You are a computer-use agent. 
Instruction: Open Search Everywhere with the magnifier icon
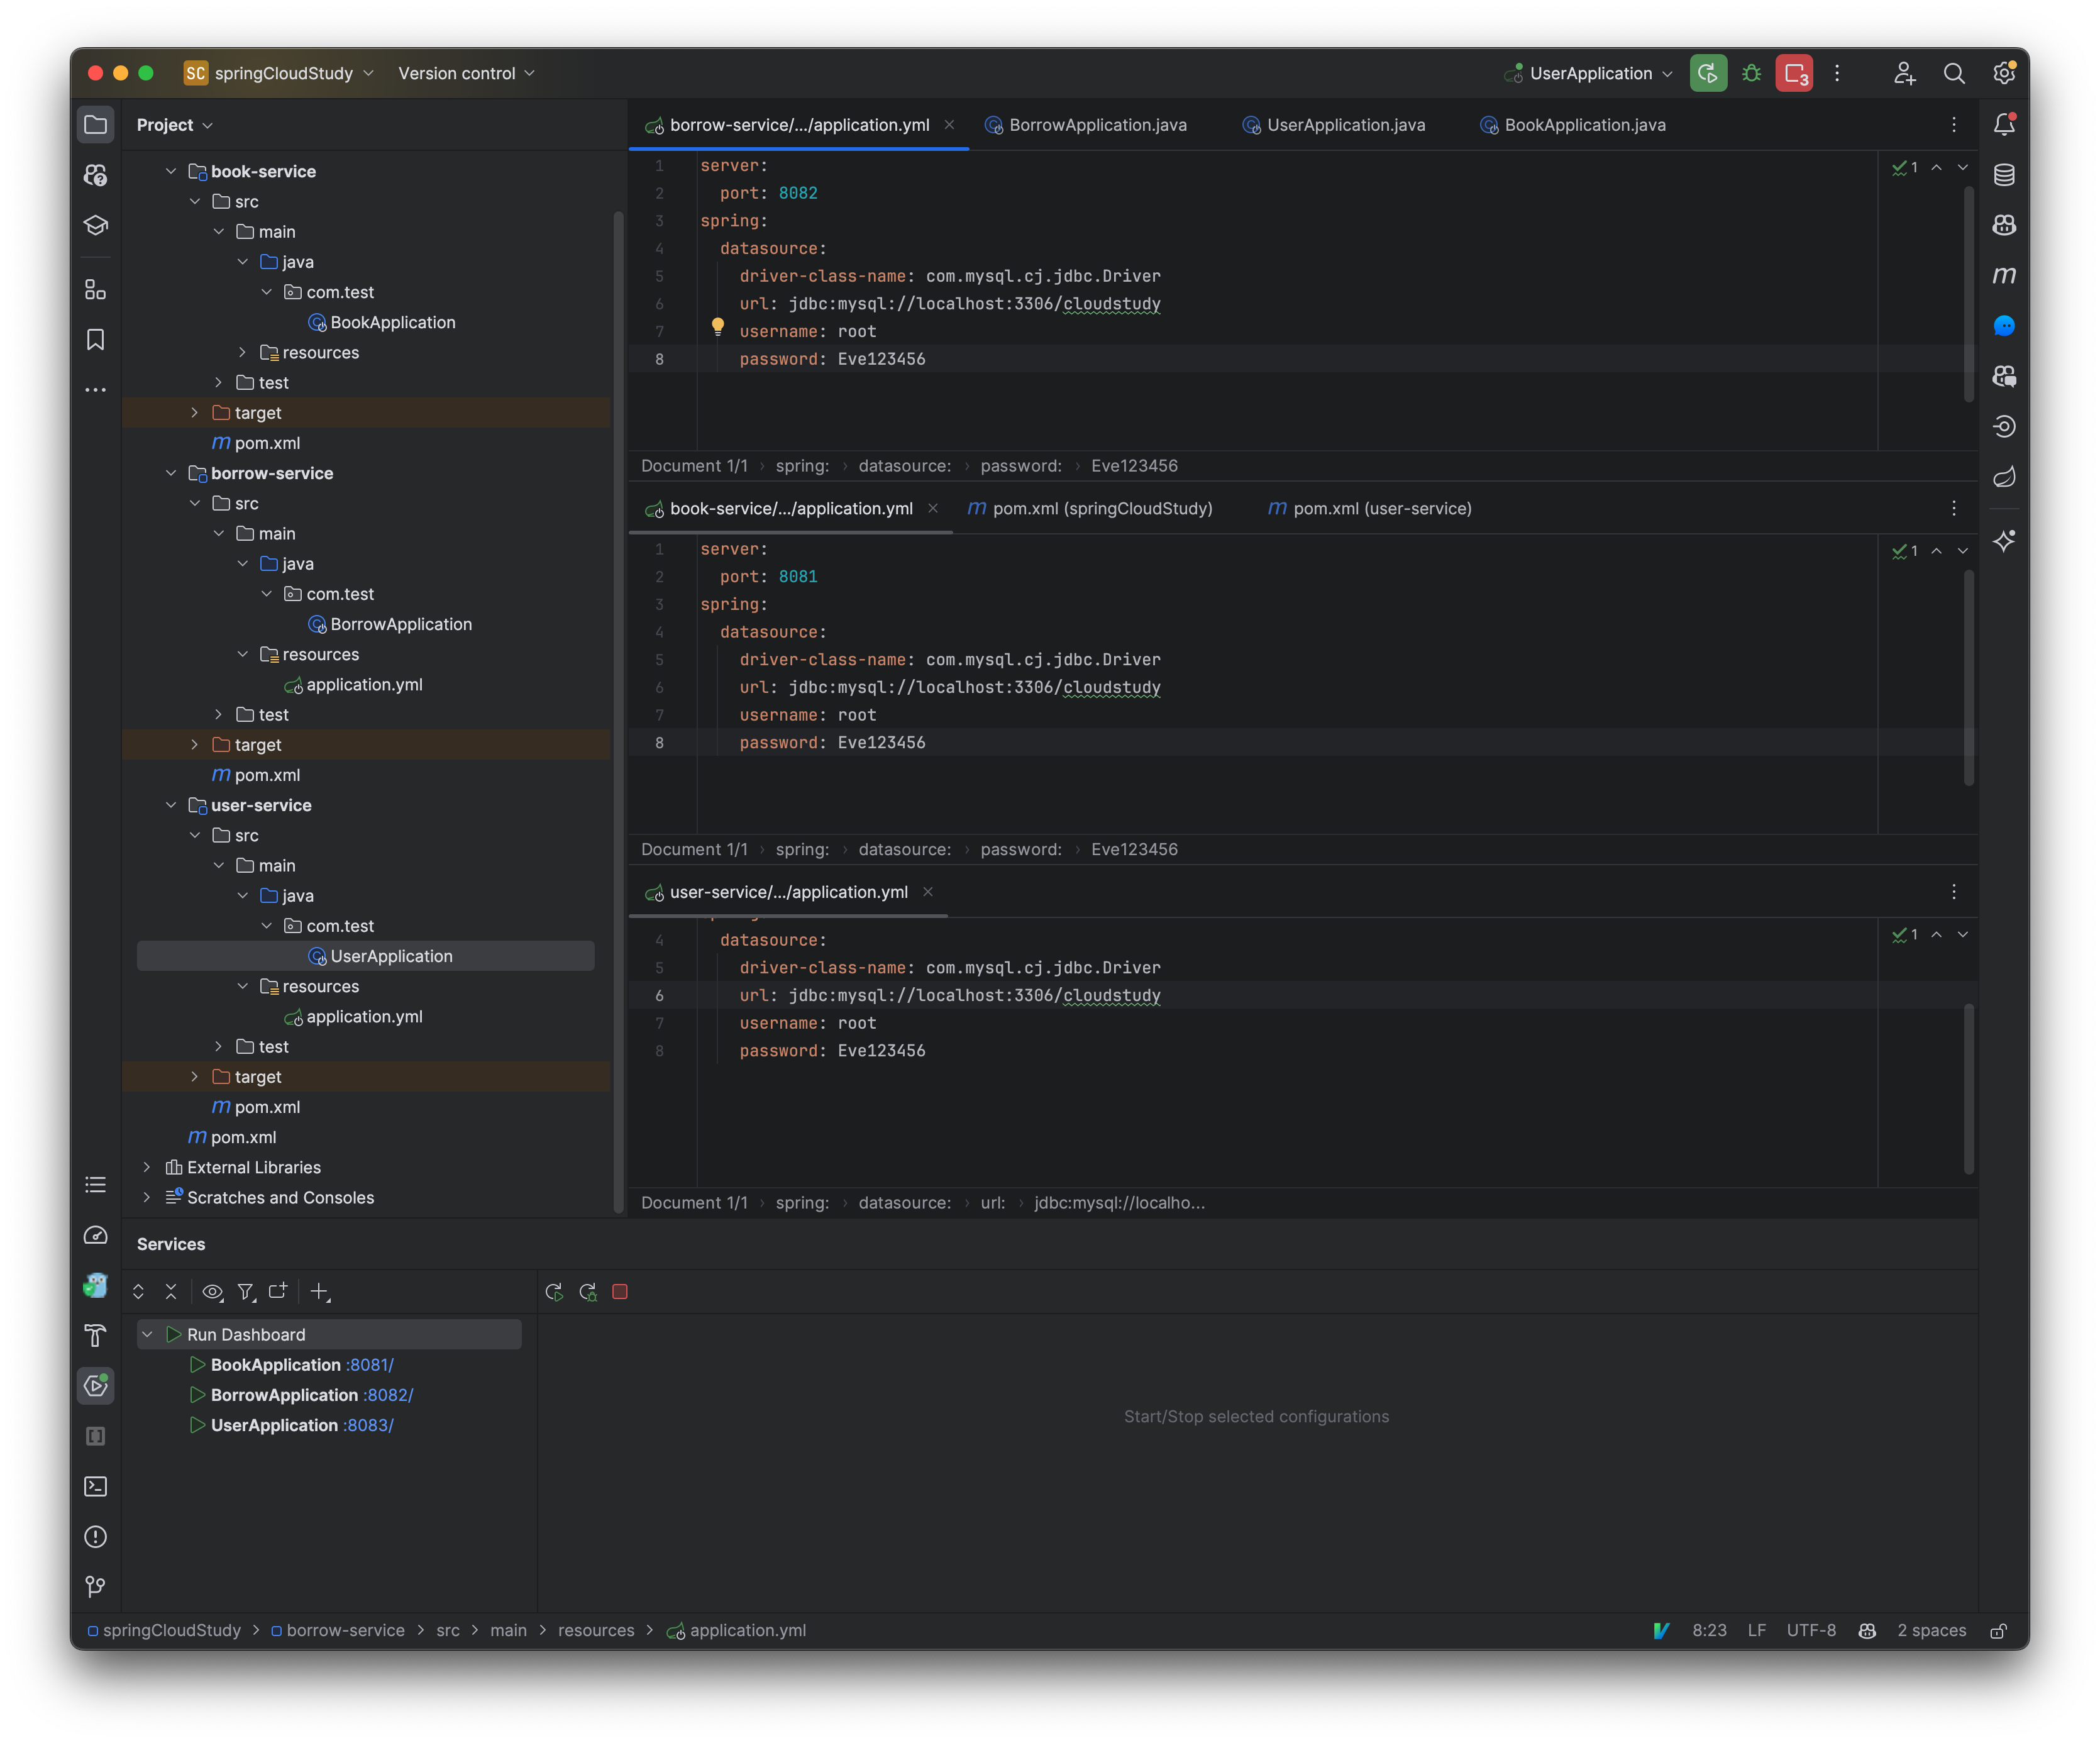click(1954, 72)
